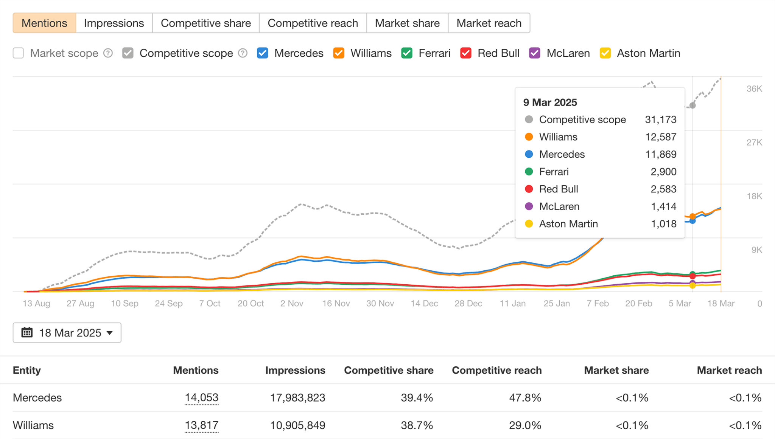
Task: Click the calendar icon beside 18 Mar 2025
Action: [27, 332]
